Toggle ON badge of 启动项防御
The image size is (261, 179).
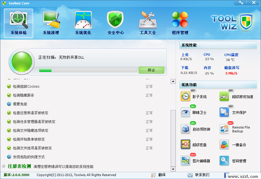tap(193, 123)
